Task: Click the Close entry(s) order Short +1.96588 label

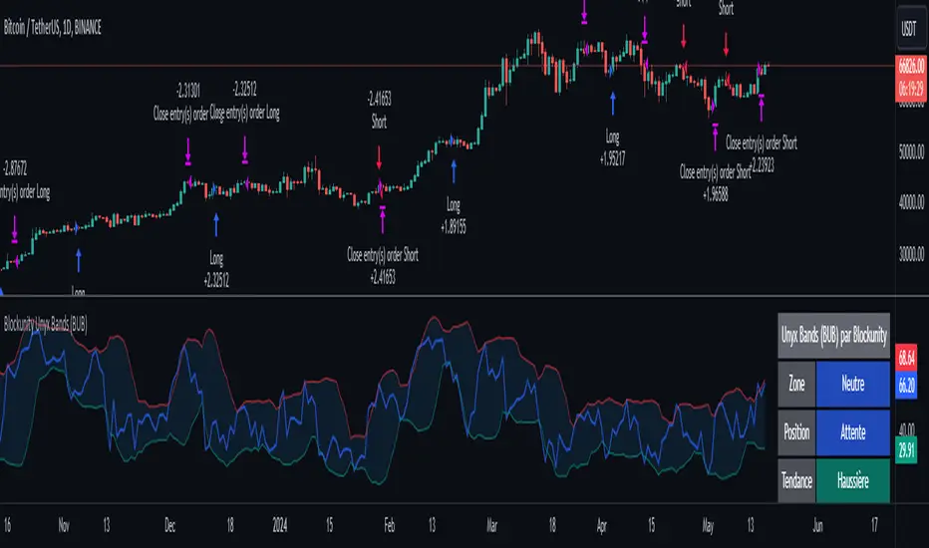Action: [x=715, y=182]
